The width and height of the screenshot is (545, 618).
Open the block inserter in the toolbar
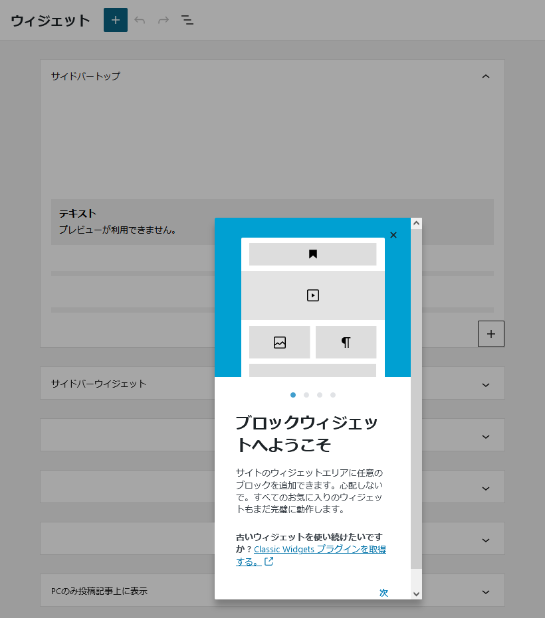coord(115,20)
